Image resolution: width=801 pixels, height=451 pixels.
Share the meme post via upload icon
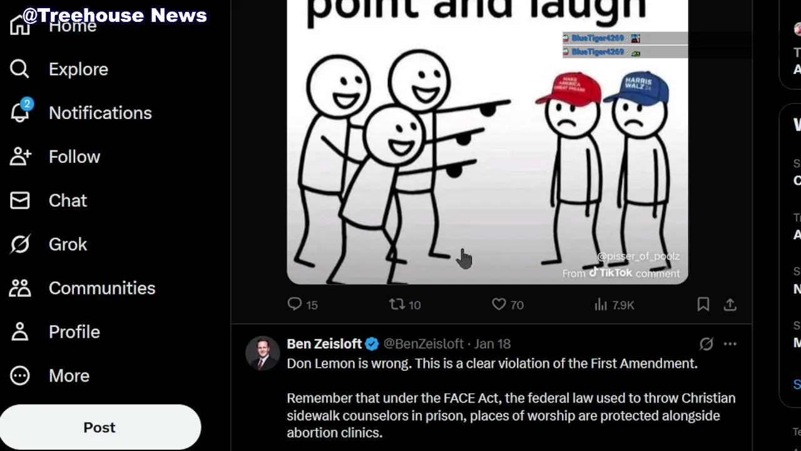pyautogui.click(x=730, y=304)
